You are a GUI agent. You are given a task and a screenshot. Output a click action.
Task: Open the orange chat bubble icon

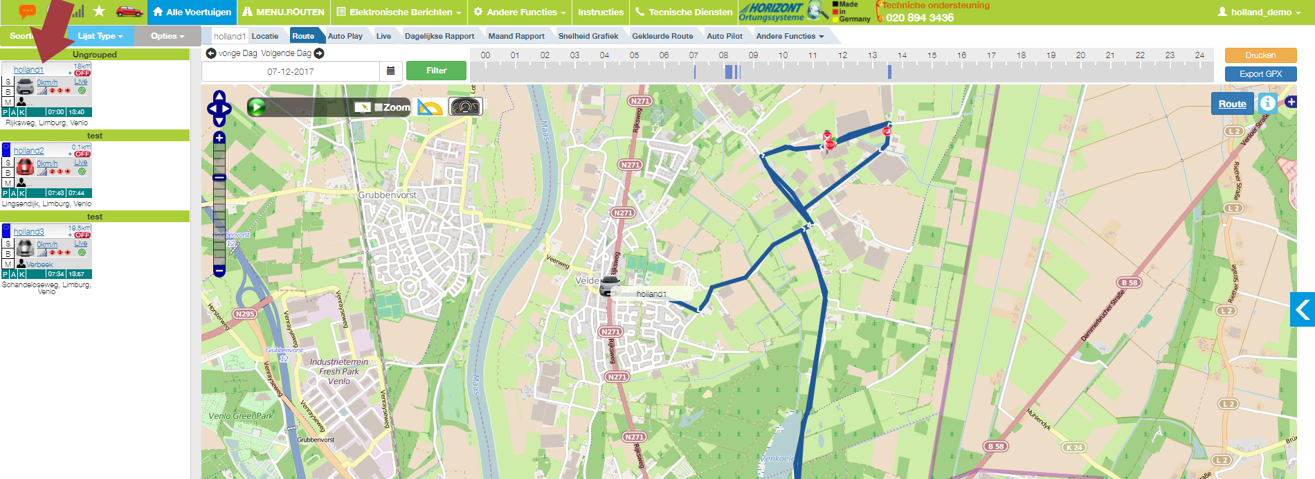pyautogui.click(x=27, y=11)
